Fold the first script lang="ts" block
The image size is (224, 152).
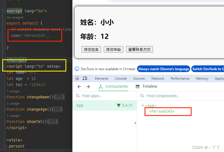(5, 11)
